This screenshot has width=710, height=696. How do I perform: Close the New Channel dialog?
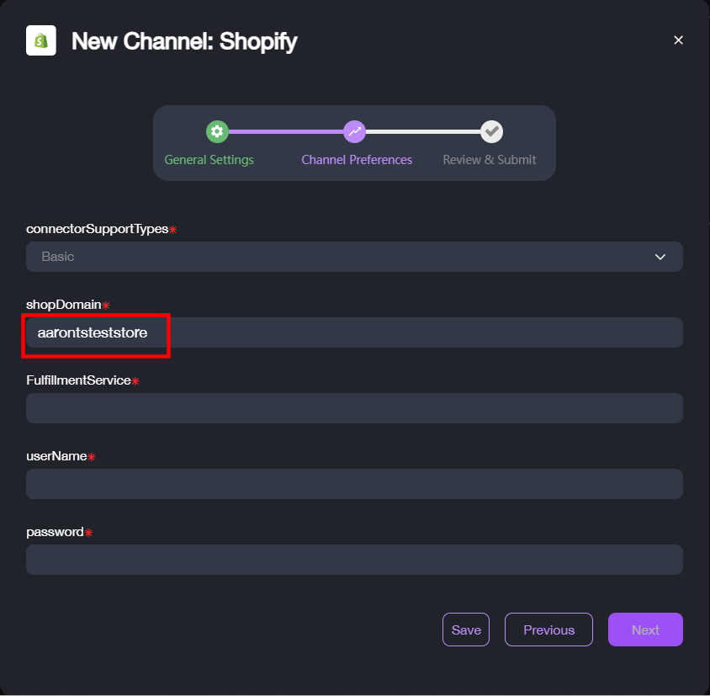(678, 40)
